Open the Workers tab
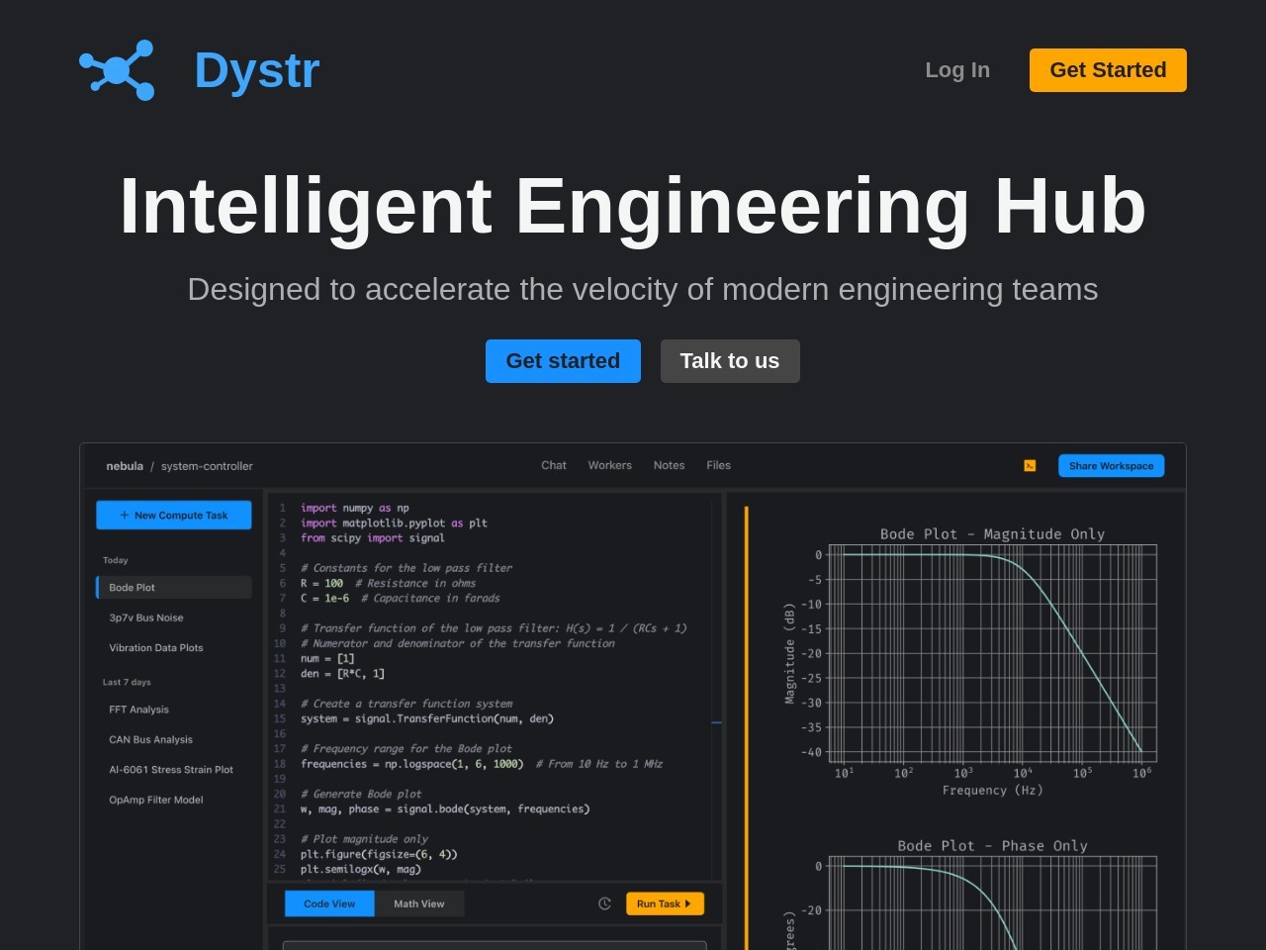The height and width of the screenshot is (950, 1266). click(609, 465)
